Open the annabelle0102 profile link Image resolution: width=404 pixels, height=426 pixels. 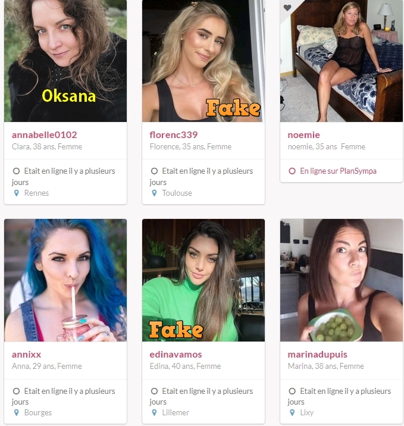tap(44, 134)
